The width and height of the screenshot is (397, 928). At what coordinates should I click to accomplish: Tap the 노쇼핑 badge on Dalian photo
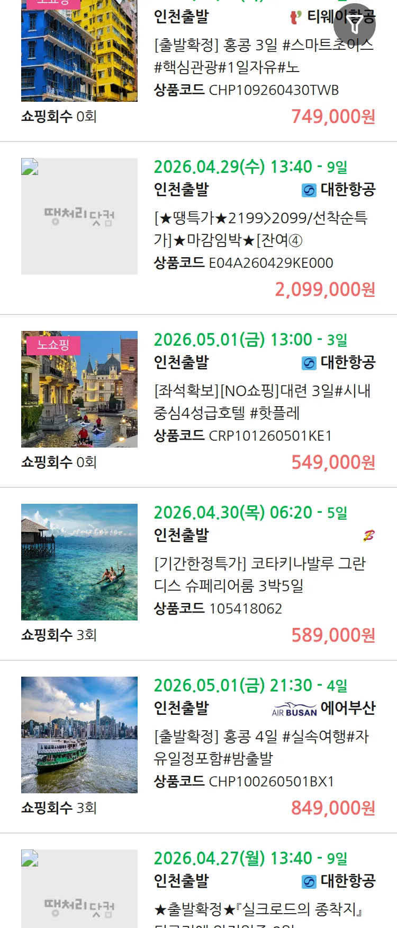tap(53, 345)
